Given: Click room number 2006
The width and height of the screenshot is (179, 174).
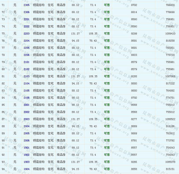Looking at the screenshot, I should tap(26, 141).
